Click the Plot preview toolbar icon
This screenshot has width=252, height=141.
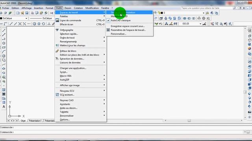click(x=37, y=13)
